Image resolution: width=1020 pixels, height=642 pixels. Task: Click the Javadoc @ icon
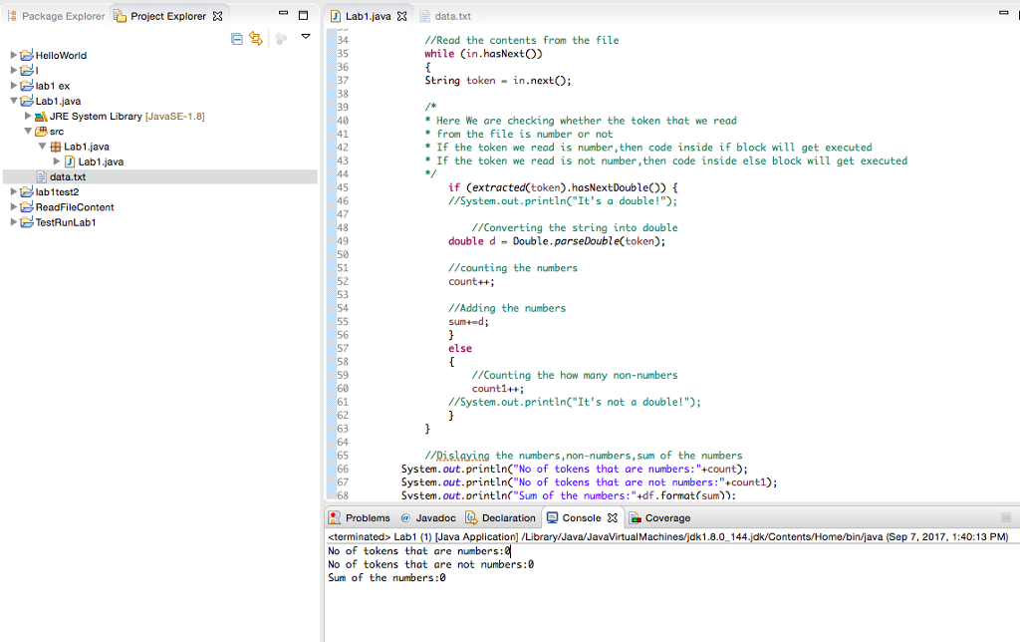tap(405, 517)
